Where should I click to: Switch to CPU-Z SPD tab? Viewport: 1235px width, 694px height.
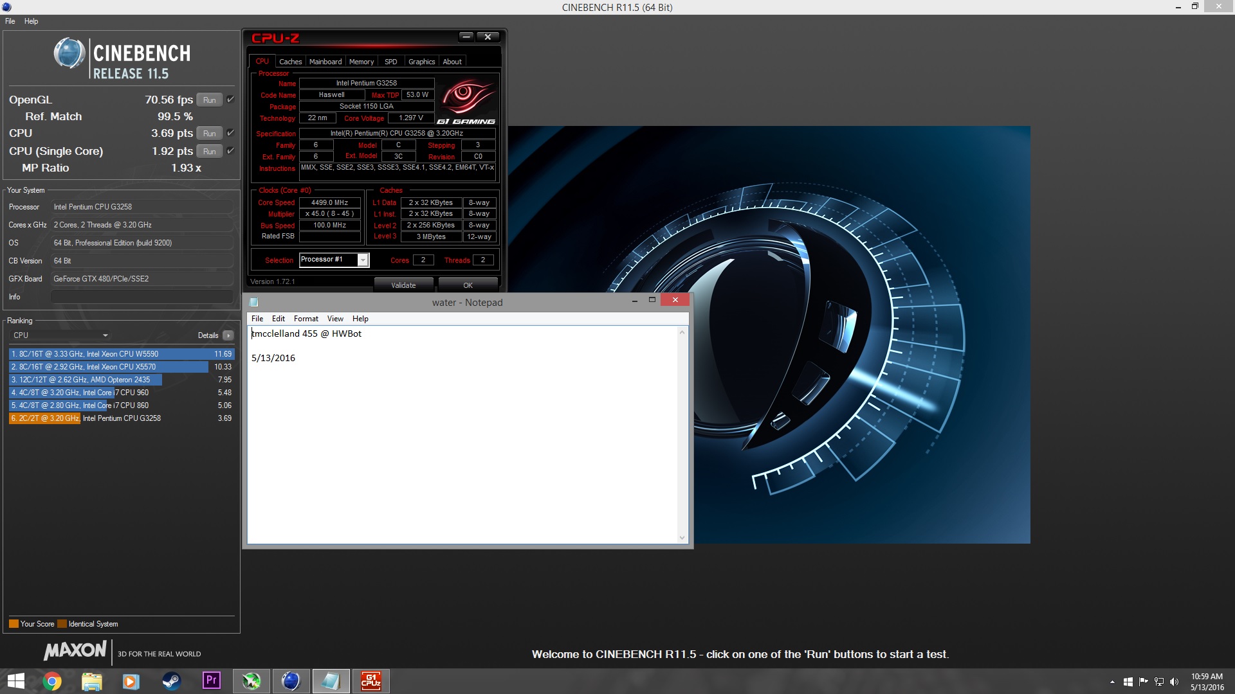[391, 62]
